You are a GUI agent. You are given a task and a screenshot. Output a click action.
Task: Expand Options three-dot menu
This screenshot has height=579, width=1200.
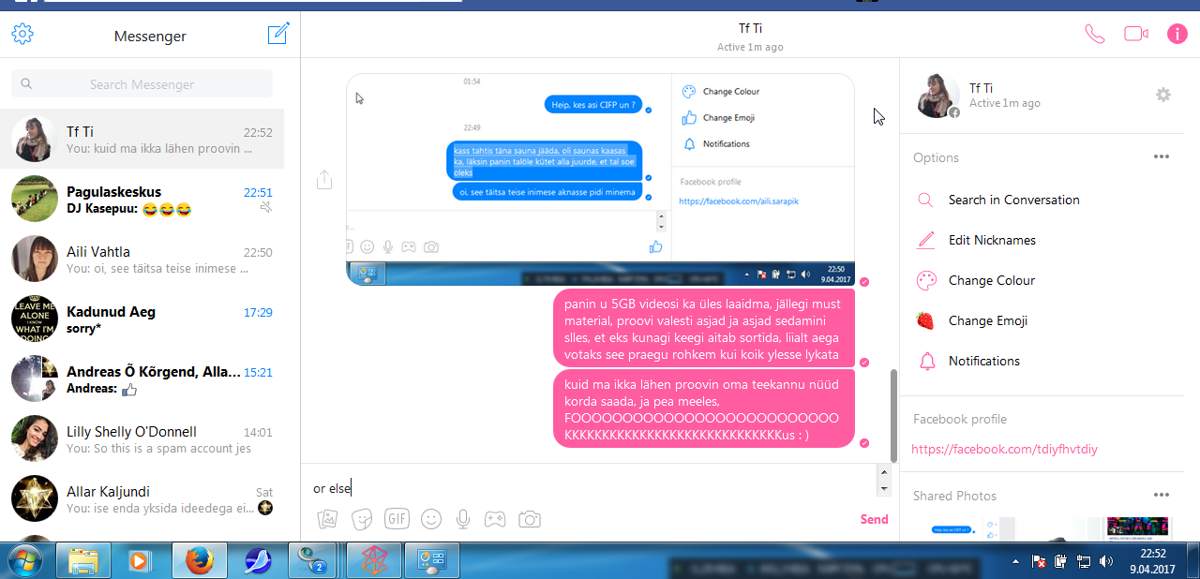click(x=1162, y=157)
